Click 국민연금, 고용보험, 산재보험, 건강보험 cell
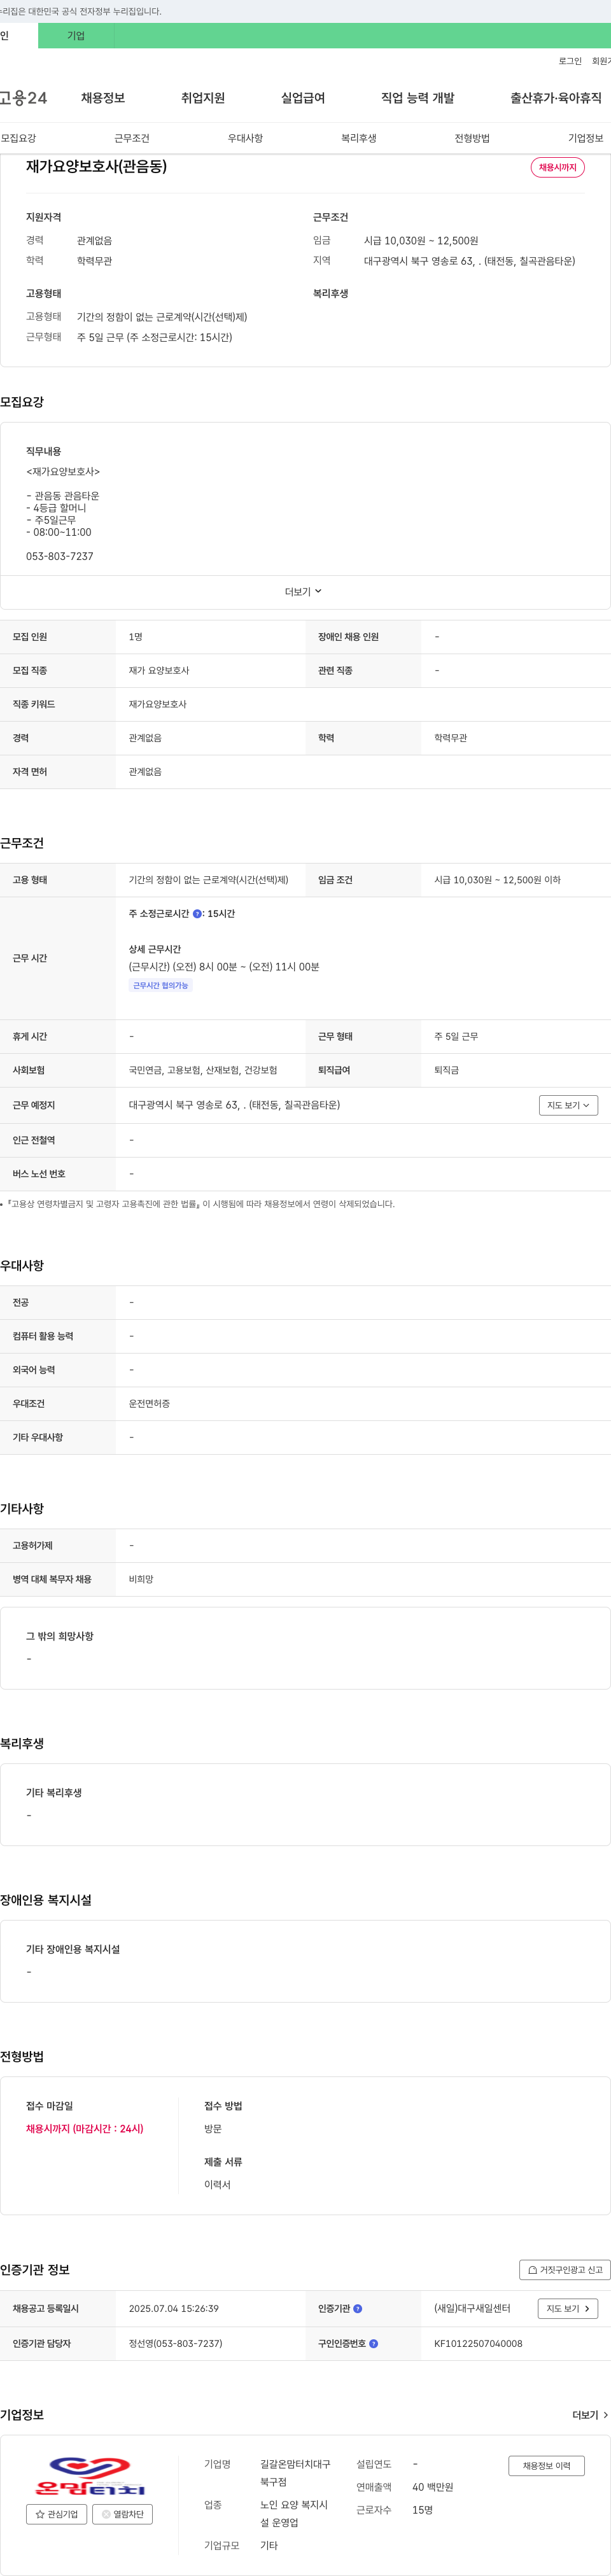The width and height of the screenshot is (611, 2576). [203, 1070]
